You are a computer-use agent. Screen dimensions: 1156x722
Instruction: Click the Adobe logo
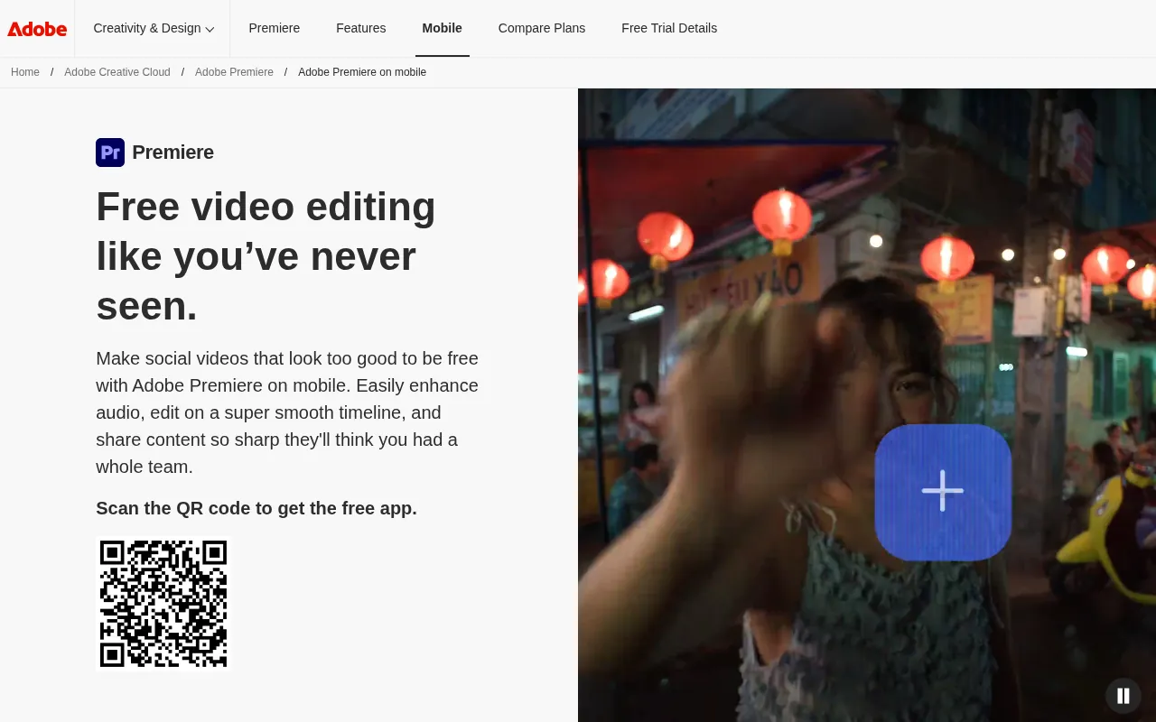click(37, 29)
